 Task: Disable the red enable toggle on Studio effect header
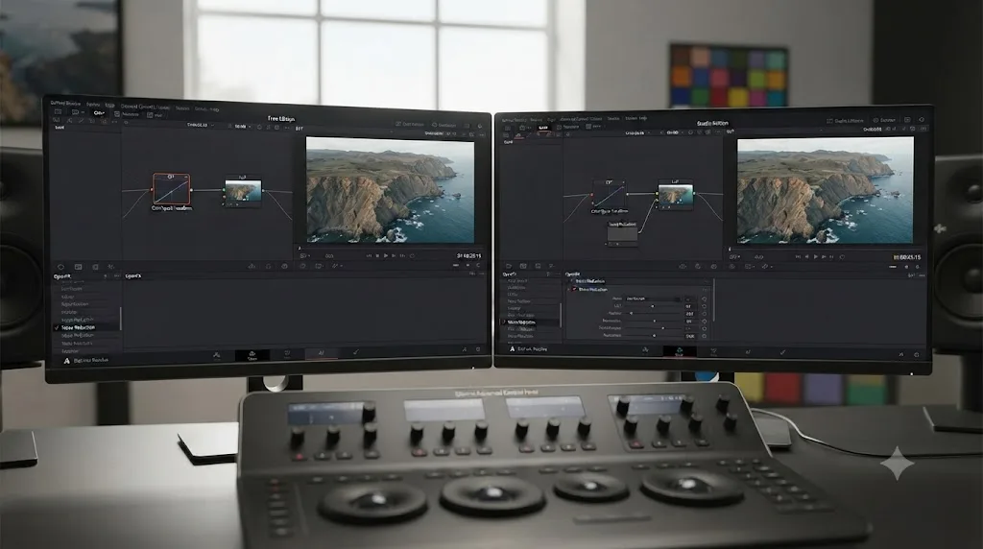click(x=574, y=290)
